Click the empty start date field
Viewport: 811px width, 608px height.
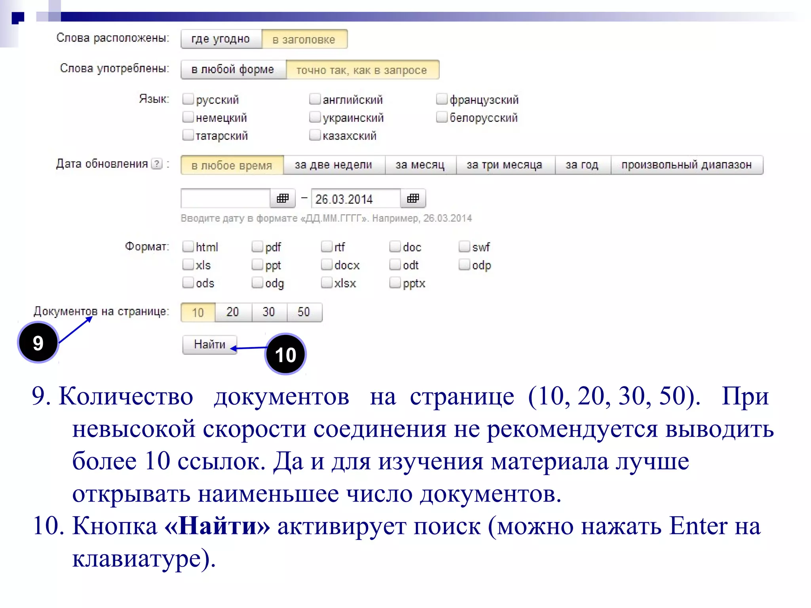[x=226, y=198]
